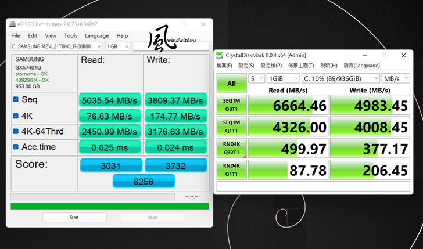Click the RND4K Q1T1 read value 87.78

288,169
